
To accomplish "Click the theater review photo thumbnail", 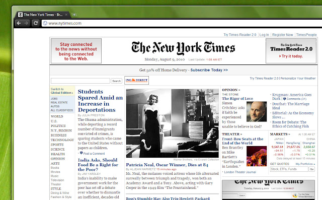I will 257,156.
